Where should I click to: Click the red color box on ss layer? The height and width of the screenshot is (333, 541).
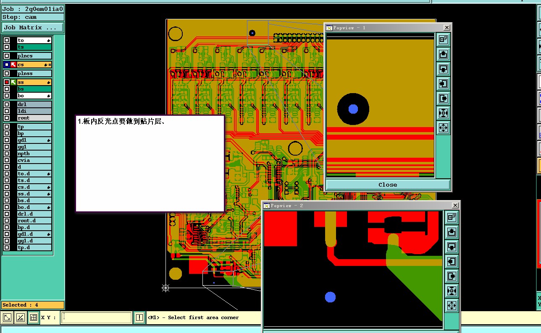tap(7, 82)
